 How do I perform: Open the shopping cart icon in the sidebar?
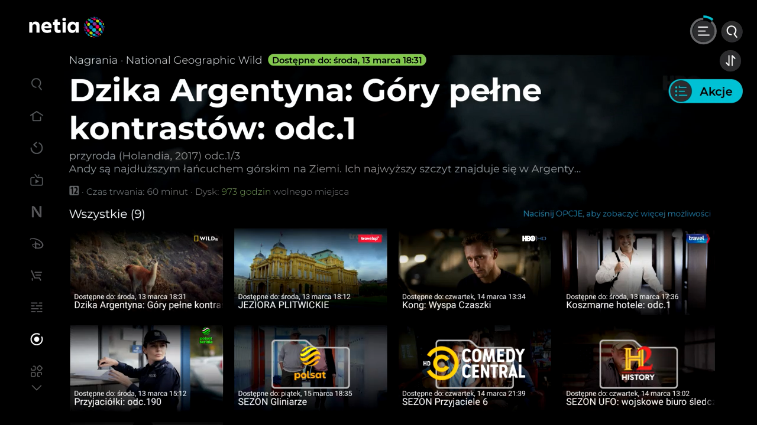[x=37, y=276]
